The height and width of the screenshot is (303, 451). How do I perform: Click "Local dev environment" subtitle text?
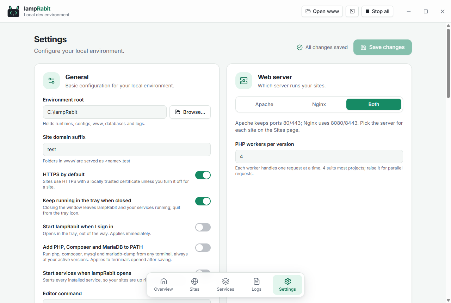click(47, 15)
